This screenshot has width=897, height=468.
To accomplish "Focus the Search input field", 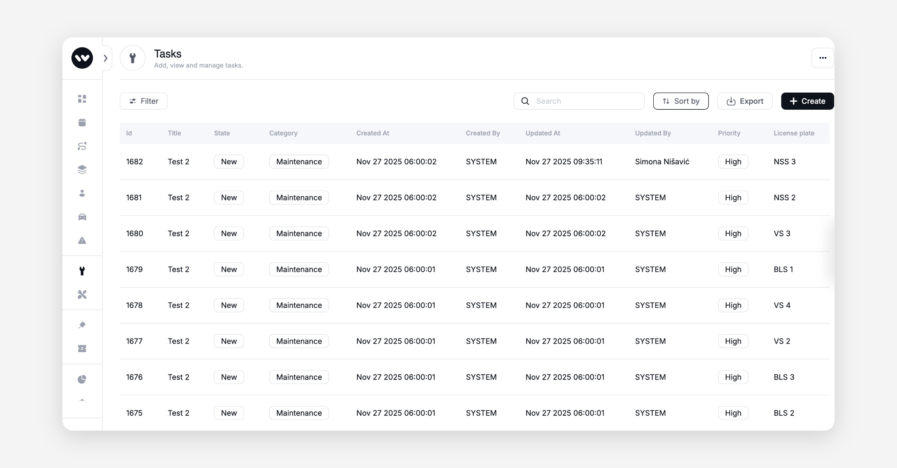I will [x=587, y=101].
